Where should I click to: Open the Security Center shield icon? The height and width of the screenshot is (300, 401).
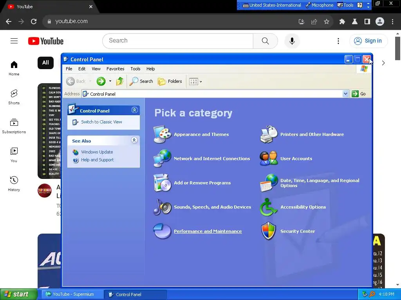point(269,231)
